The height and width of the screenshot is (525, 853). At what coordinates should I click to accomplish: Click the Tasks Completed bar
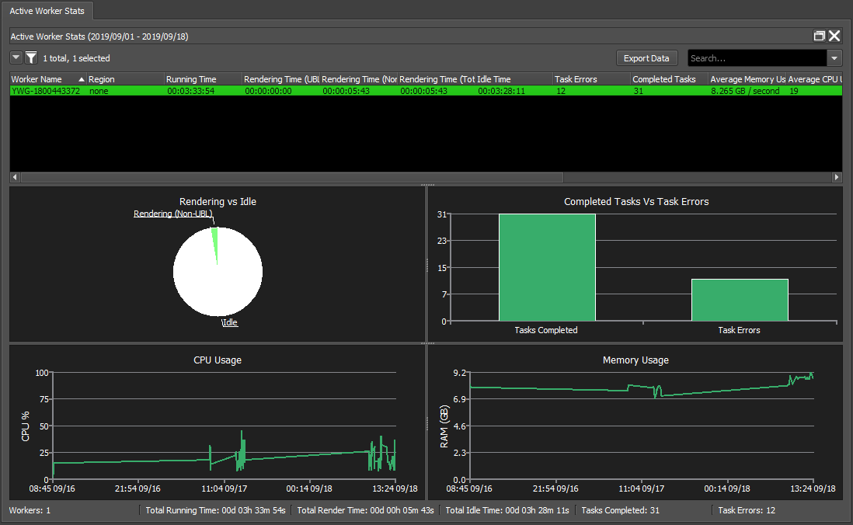(x=547, y=267)
